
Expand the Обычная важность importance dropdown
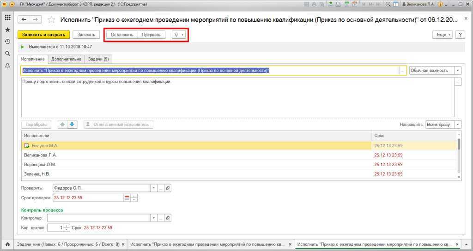pos(458,71)
